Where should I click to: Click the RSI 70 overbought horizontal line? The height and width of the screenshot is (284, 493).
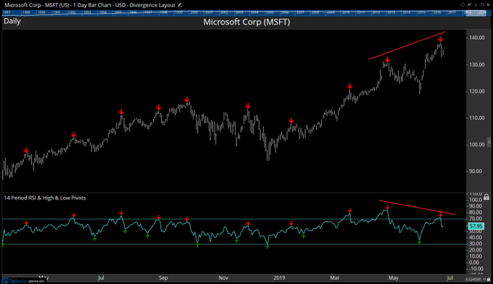click(234, 219)
